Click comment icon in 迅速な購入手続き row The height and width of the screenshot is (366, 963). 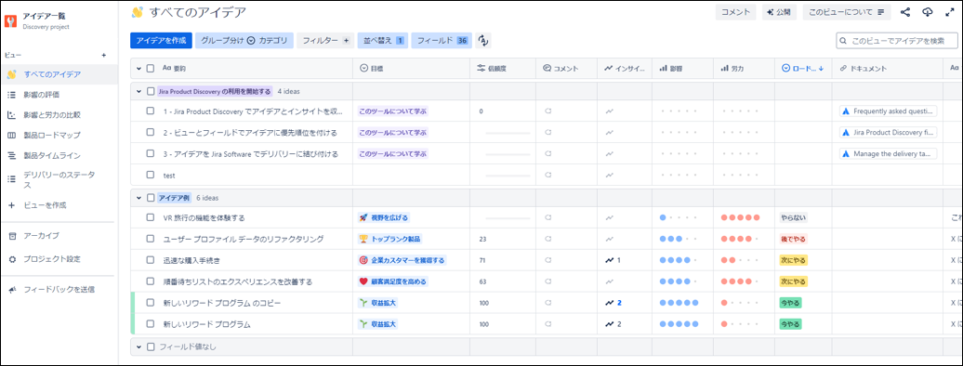pyautogui.click(x=548, y=260)
